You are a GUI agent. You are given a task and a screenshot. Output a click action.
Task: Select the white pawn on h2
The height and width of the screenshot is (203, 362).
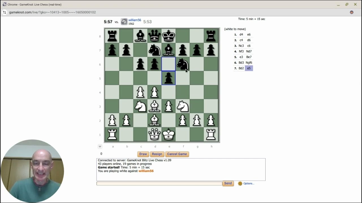[211, 120]
